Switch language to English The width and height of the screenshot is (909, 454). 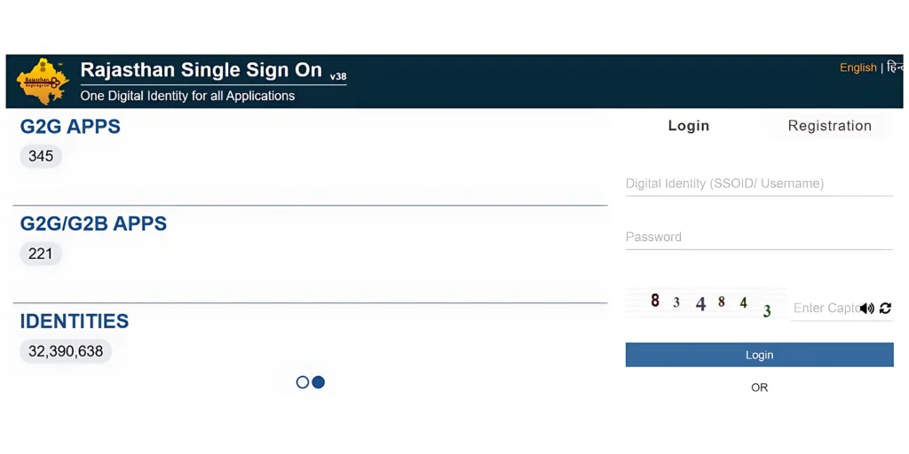858,67
